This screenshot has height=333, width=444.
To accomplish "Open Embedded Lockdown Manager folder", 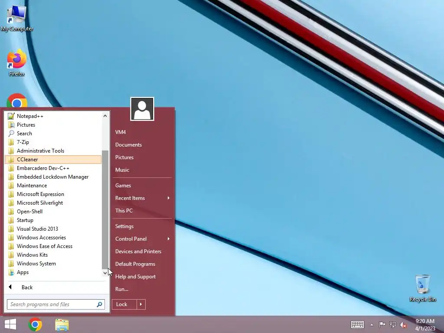I will 53,177.
